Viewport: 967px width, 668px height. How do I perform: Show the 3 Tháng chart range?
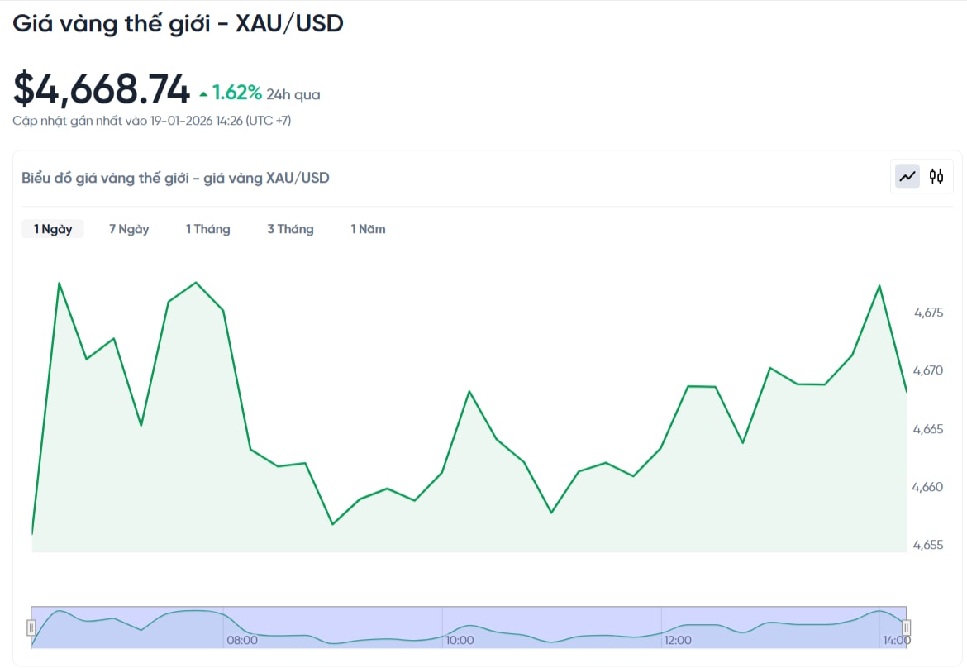pyautogui.click(x=290, y=229)
